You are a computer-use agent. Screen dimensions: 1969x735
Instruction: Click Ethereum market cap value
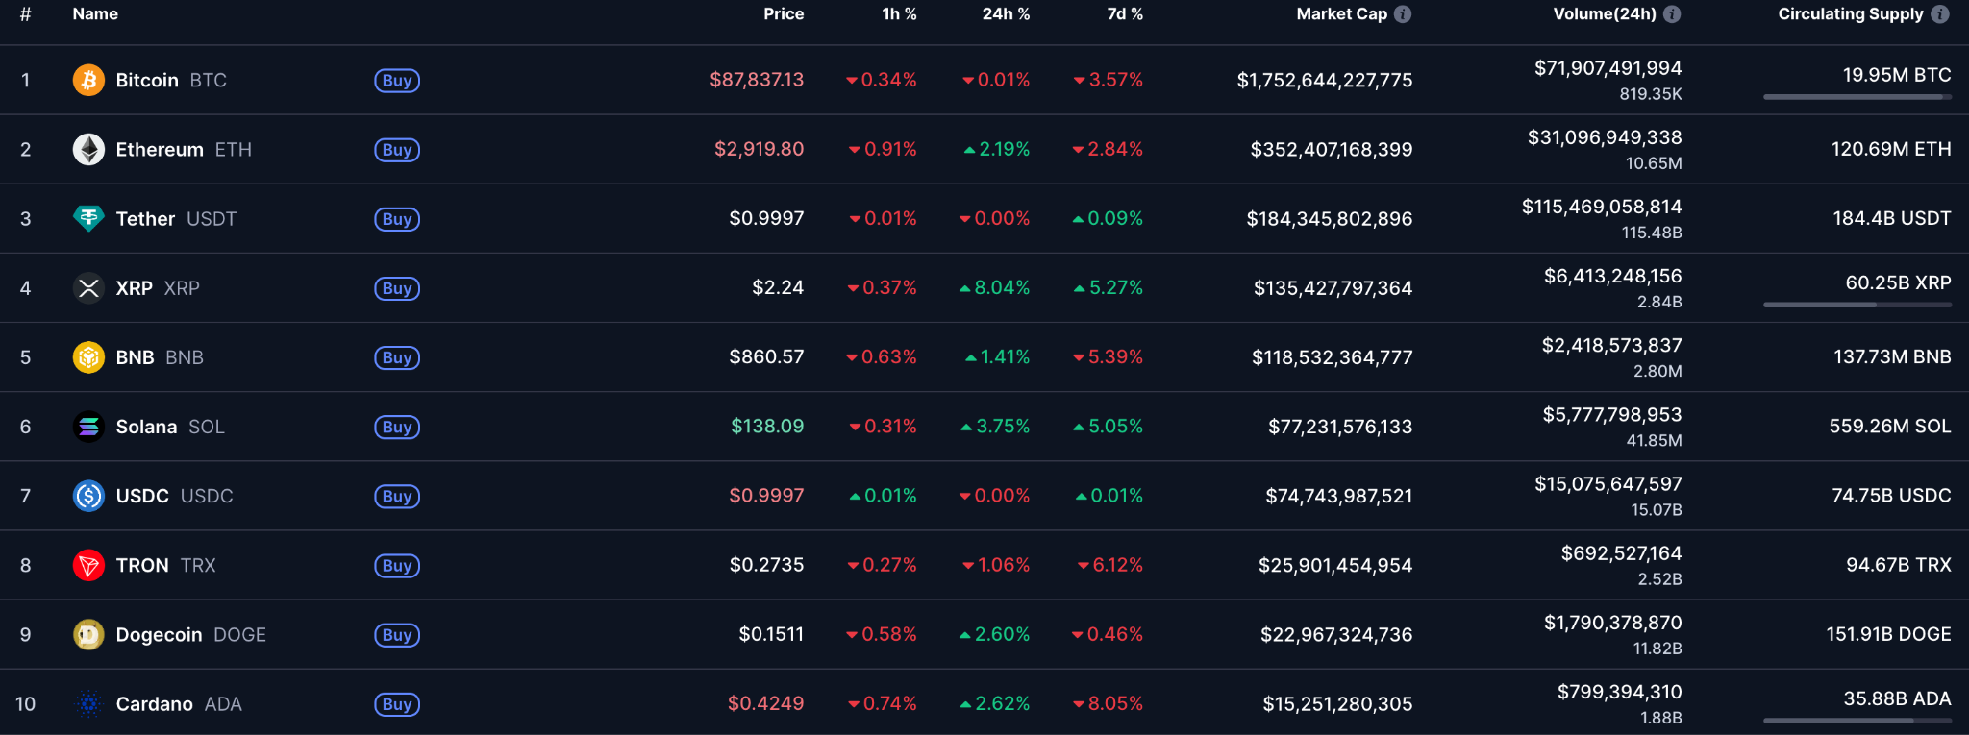(1331, 150)
